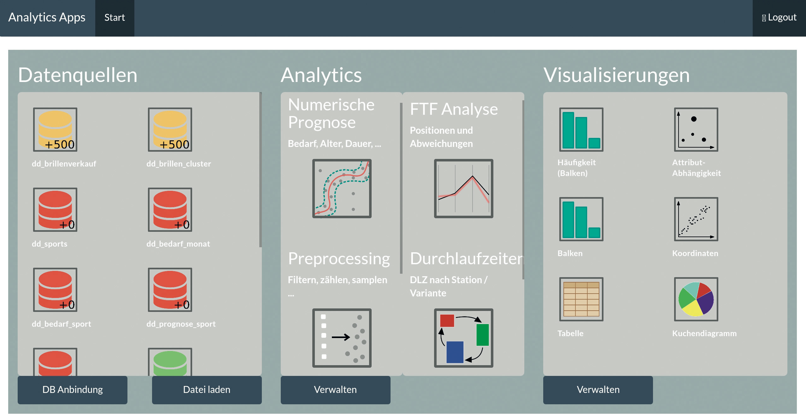Click Verwalten under the Visualisierungen panel

pos(598,390)
